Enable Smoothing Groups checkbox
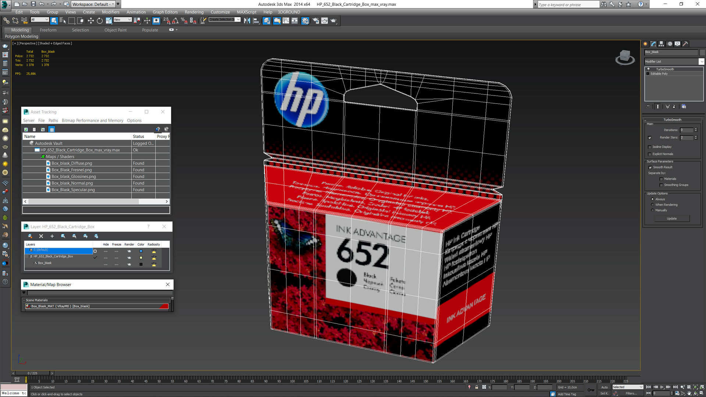Screen dimensions: 706x397 click(x=661, y=185)
